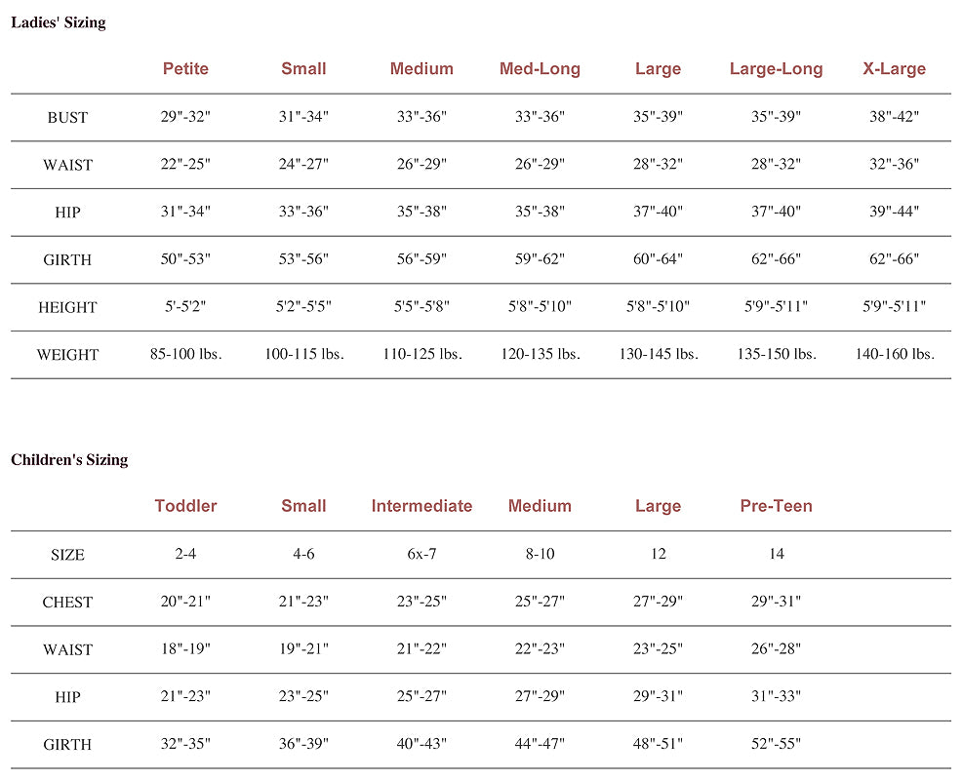Click the HEIGHT row label
This screenshot has width=962, height=780.
67,308
